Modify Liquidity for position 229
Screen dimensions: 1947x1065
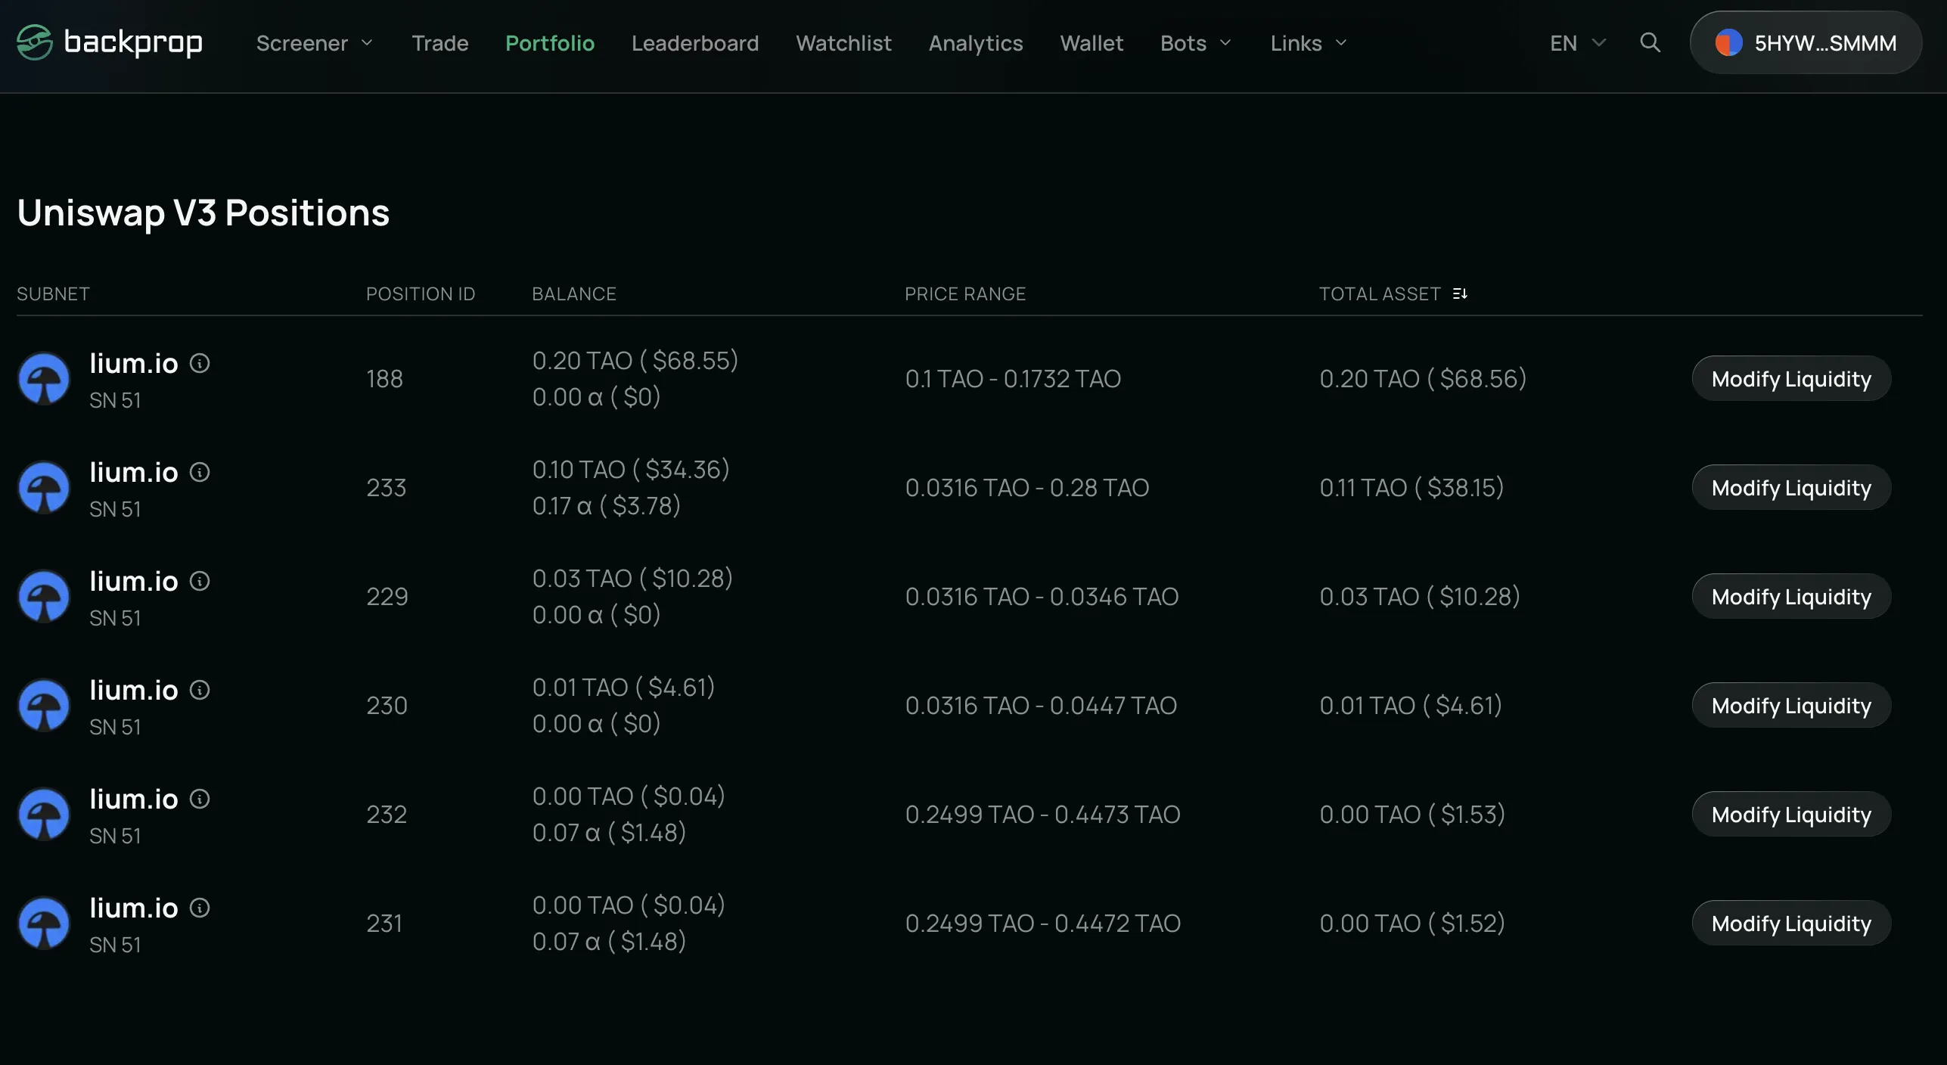coord(1791,597)
